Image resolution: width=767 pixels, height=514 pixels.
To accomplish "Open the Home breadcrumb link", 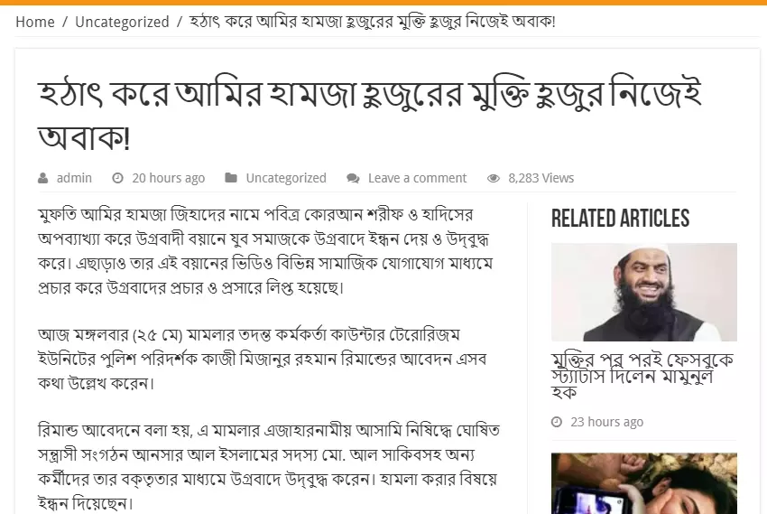I will pos(35,22).
